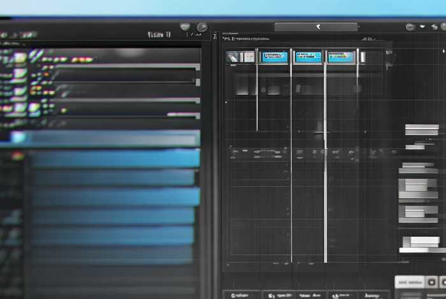Click the double-arrow icon beside the downward triangle

435,27
